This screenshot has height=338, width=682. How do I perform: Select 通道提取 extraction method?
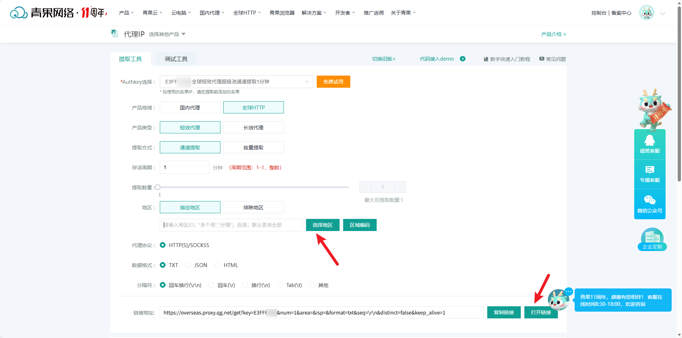coord(190,147)
